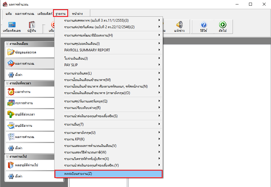Click the ถัดไป green arrow icon
The image size is (271, 187).
222,25
